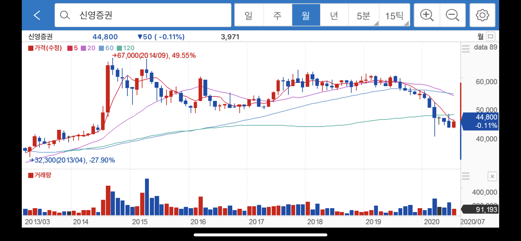Tap the 60 moving average legend
521x241 pixels.
pos(106,48)
